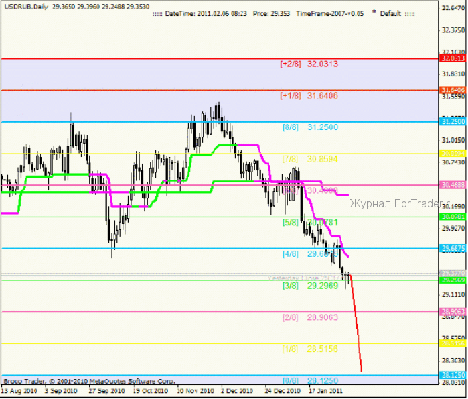Click the Price: 29.353 label
The image size is (468, 399).
(x=271, y=14)
